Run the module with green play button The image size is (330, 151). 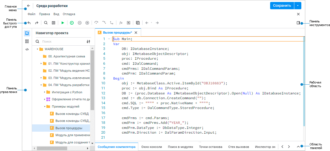(63, 23)
